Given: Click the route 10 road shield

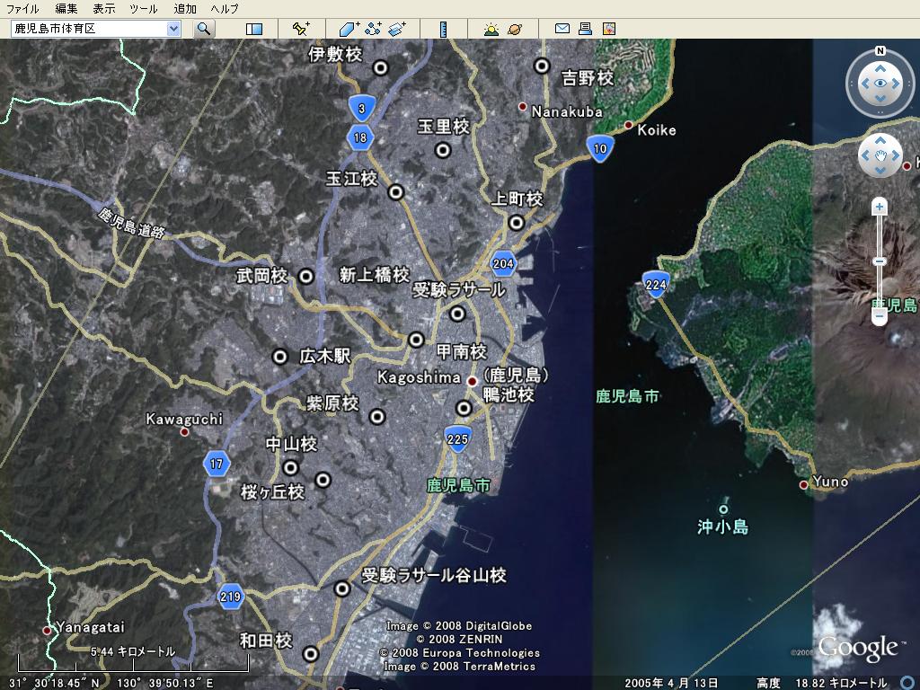Looking at the screenshot, I should [x=599, y=148].
